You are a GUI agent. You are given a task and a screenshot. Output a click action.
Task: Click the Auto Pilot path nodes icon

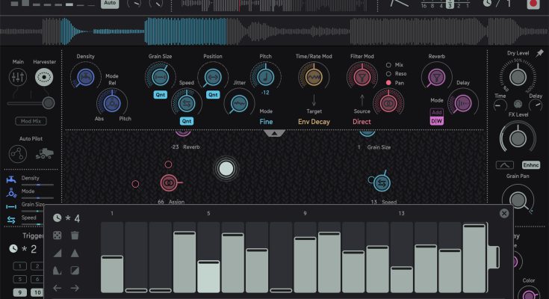pos(19,154)
